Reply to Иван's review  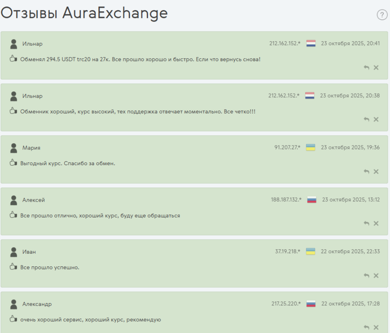[367, 276]
